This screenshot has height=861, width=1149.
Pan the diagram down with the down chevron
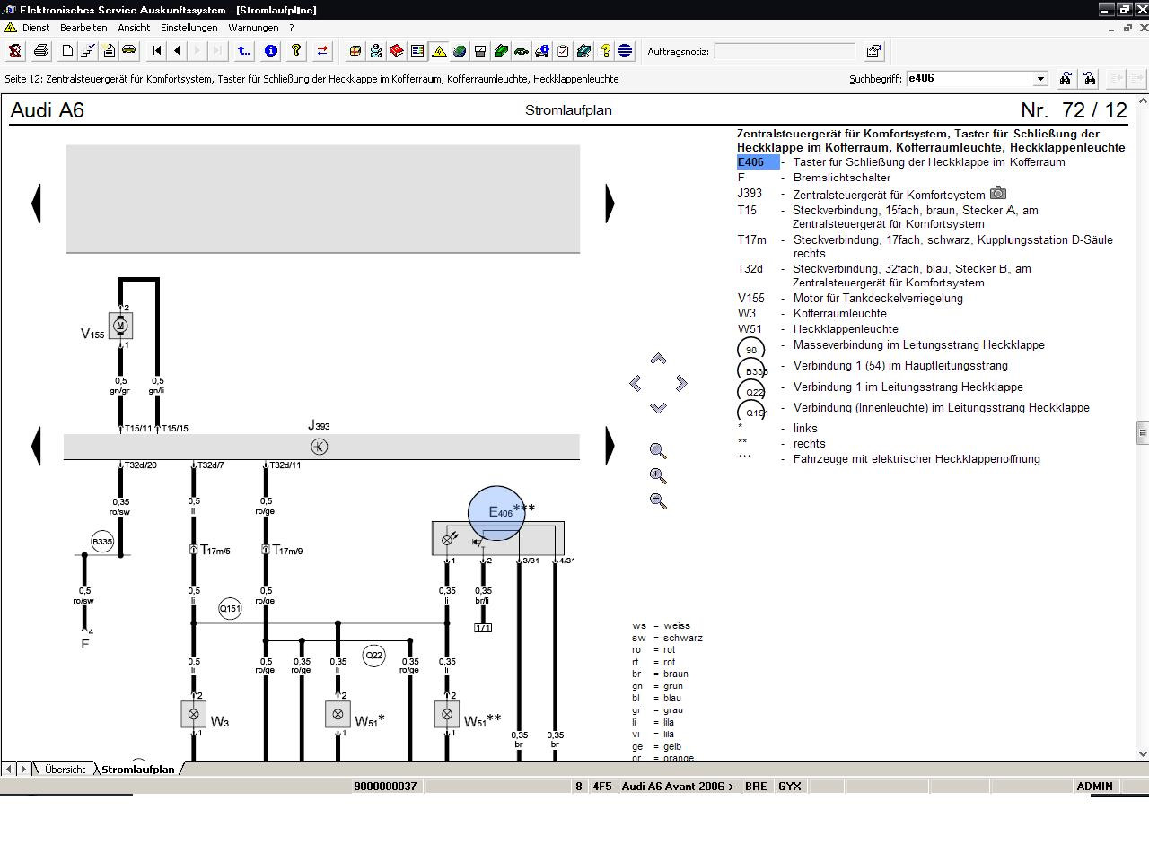[658, 408]
